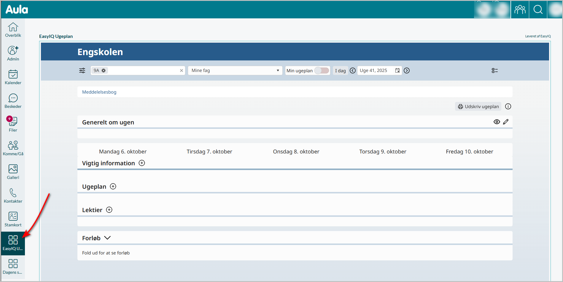This screenshot has height=282, width=563.
Task: Click the pencil edit icon for Generelt om ugen
Action: 506,122
